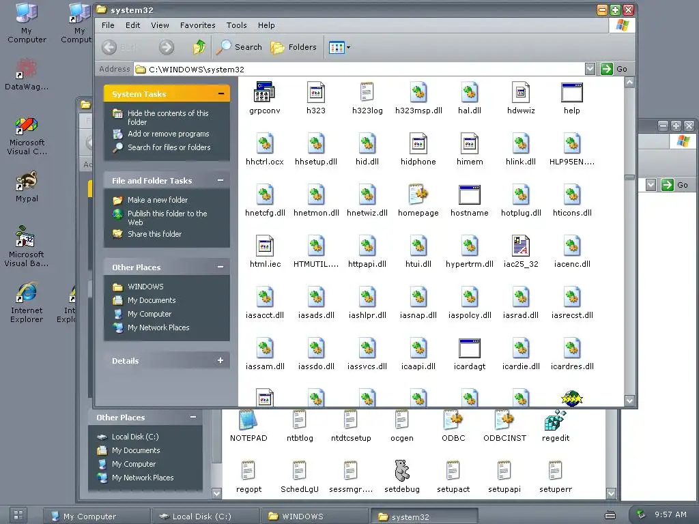Go to My Network Places in system32 window
This screenshot has height=524, width=699.
pyautogui.click(x=158, y=327)
